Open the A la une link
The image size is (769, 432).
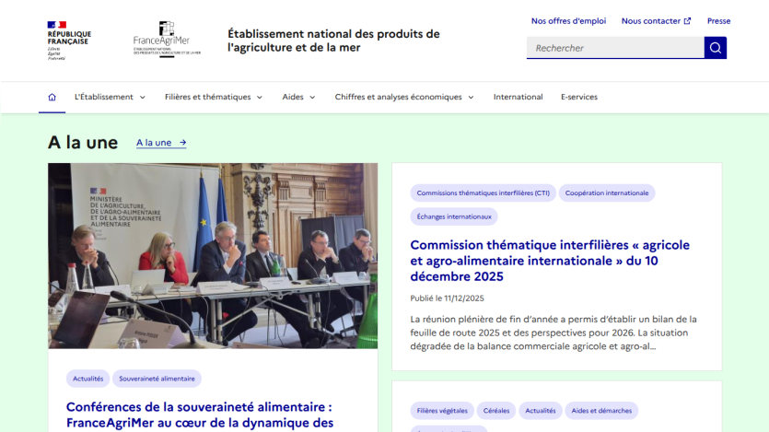click(161, 143)
